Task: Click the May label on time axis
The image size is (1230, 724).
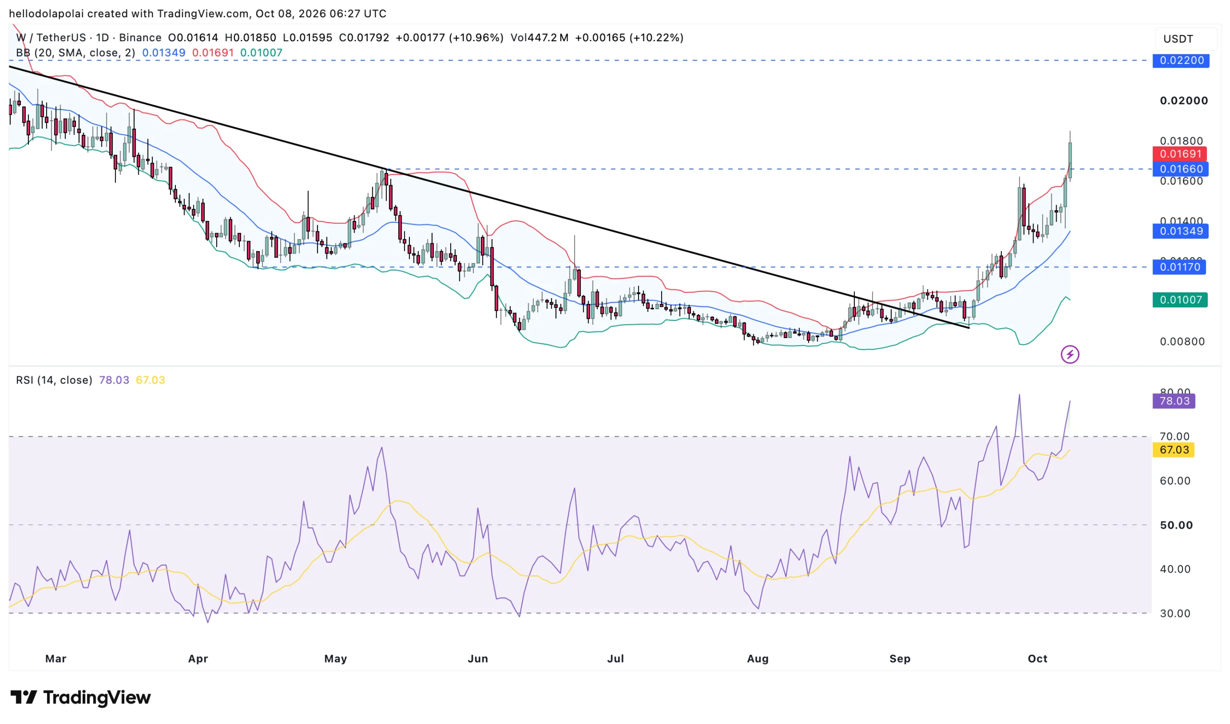Action: 336,659
